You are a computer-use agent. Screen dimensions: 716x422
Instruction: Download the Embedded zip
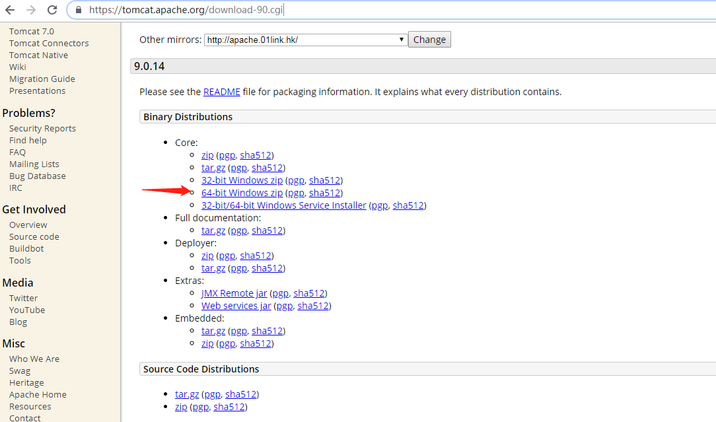pyautogui.click(x=207, y=343)
